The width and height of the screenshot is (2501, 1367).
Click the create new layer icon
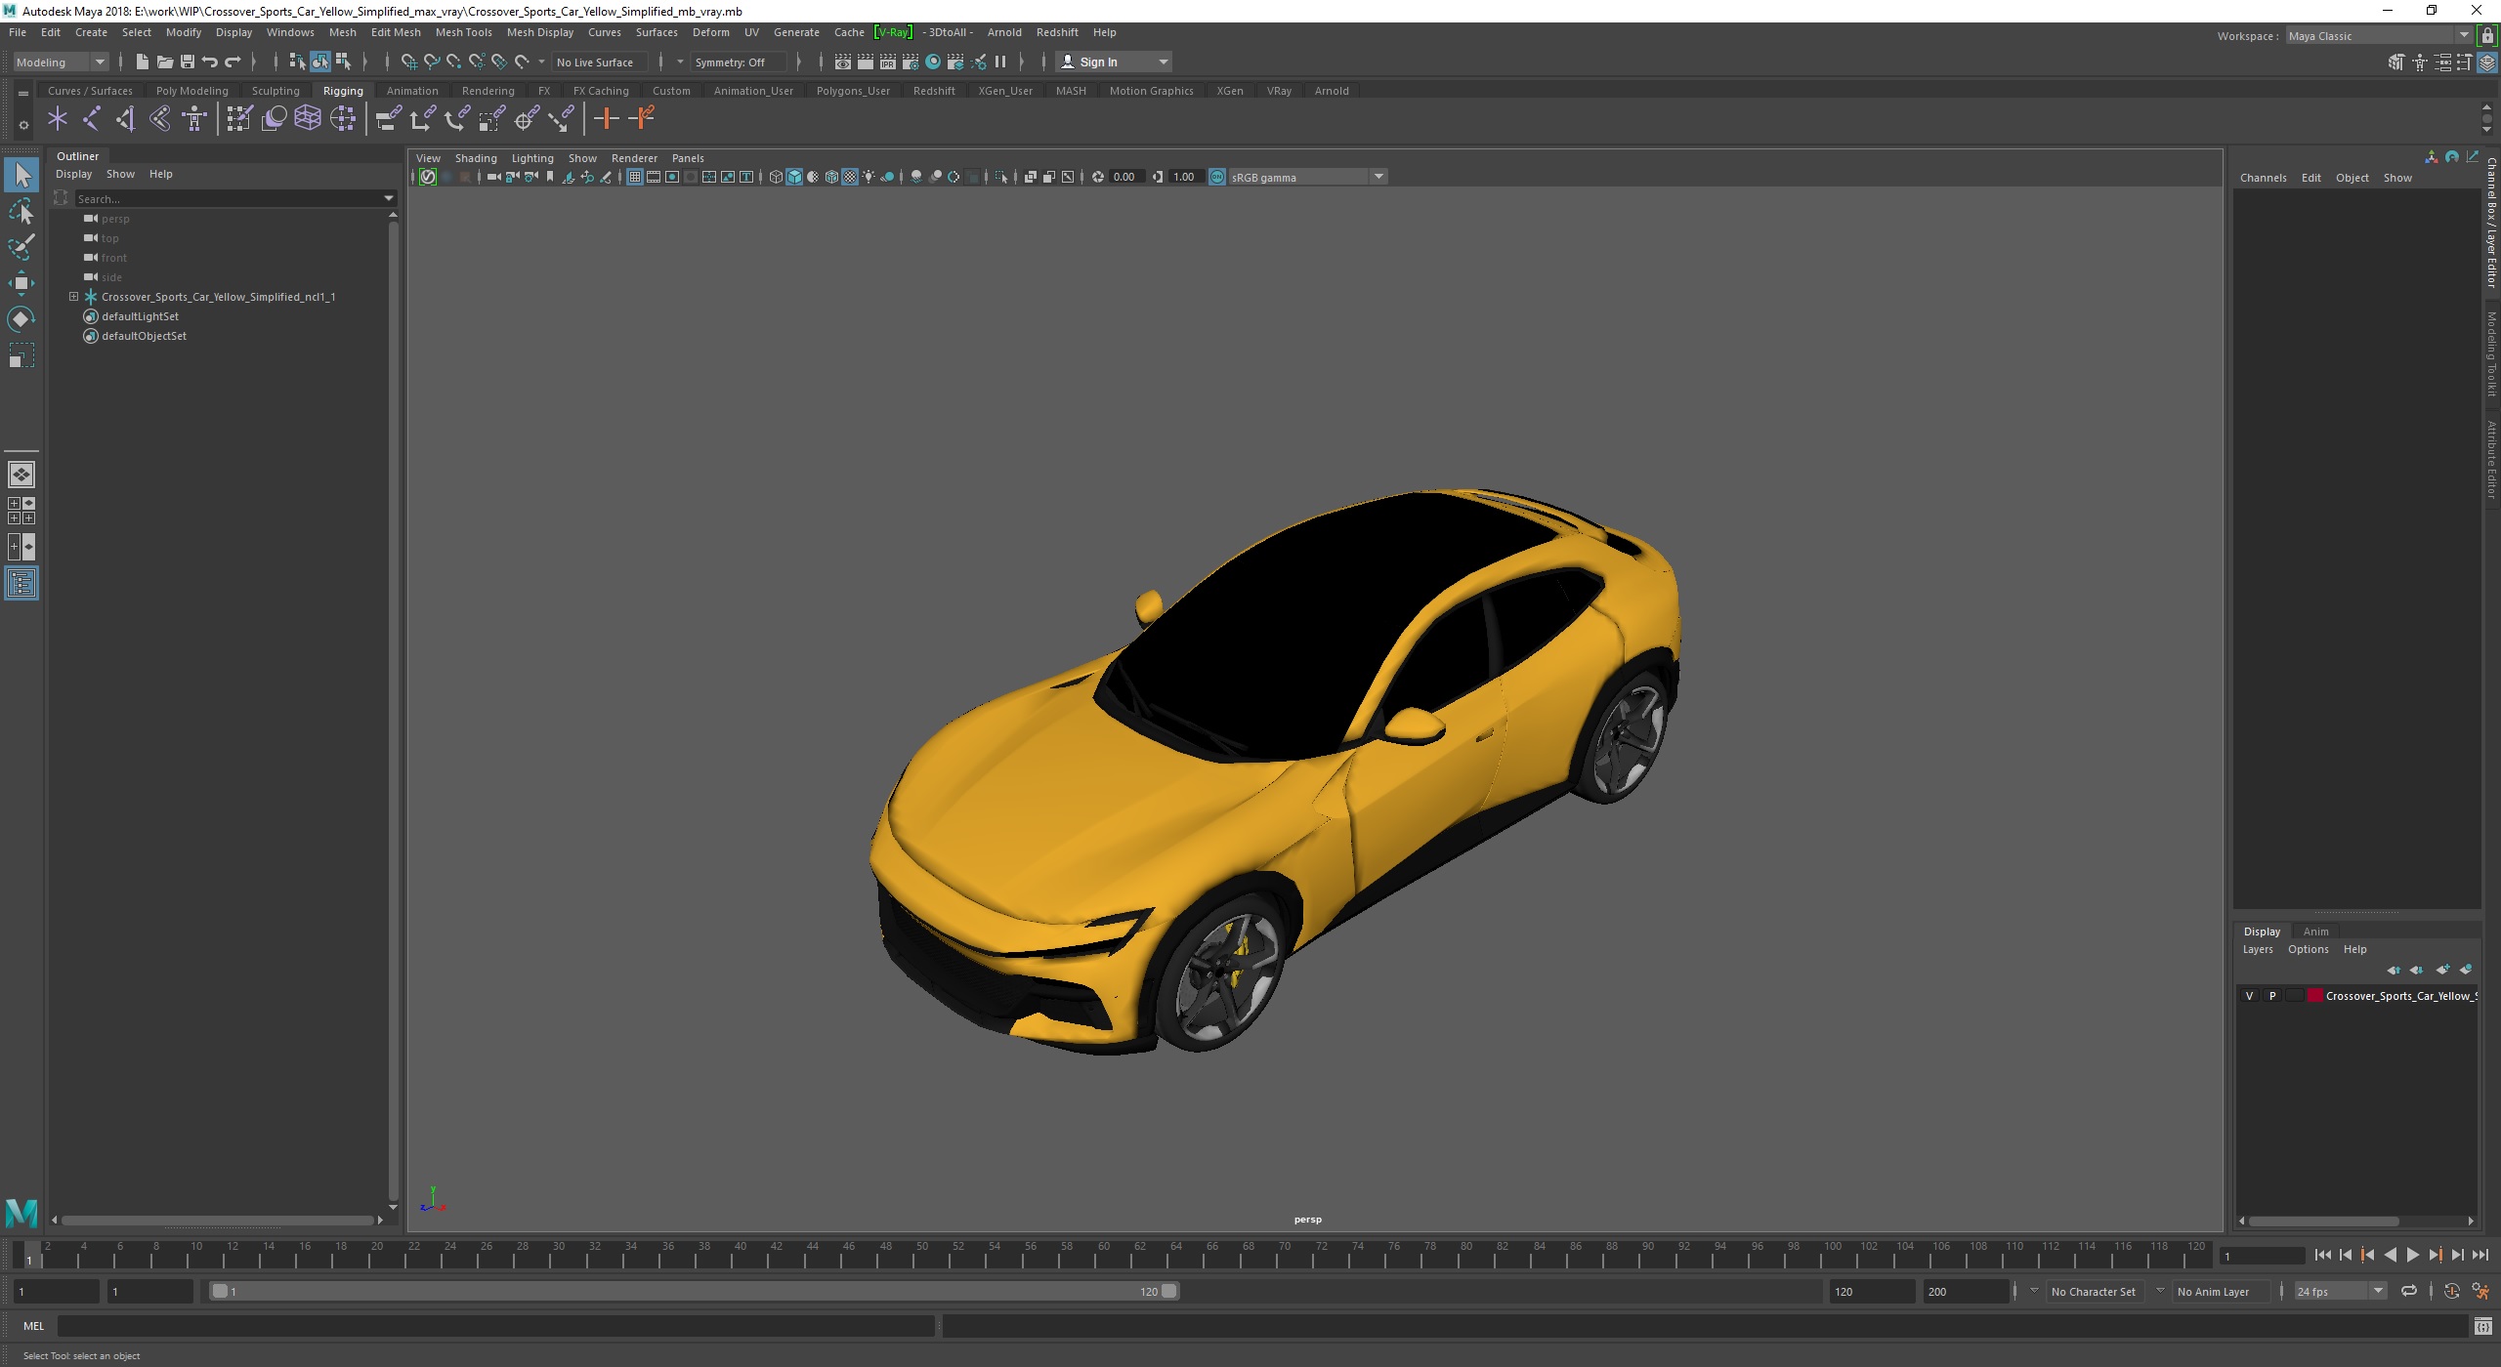(2442, 970)
